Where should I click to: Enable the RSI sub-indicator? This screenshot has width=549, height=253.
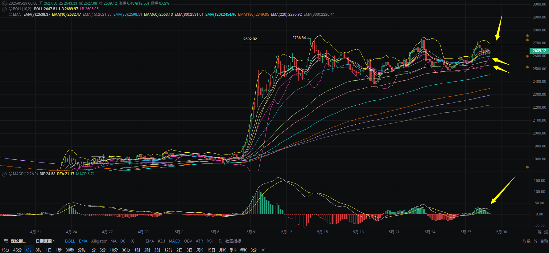[x=210, y=241]
